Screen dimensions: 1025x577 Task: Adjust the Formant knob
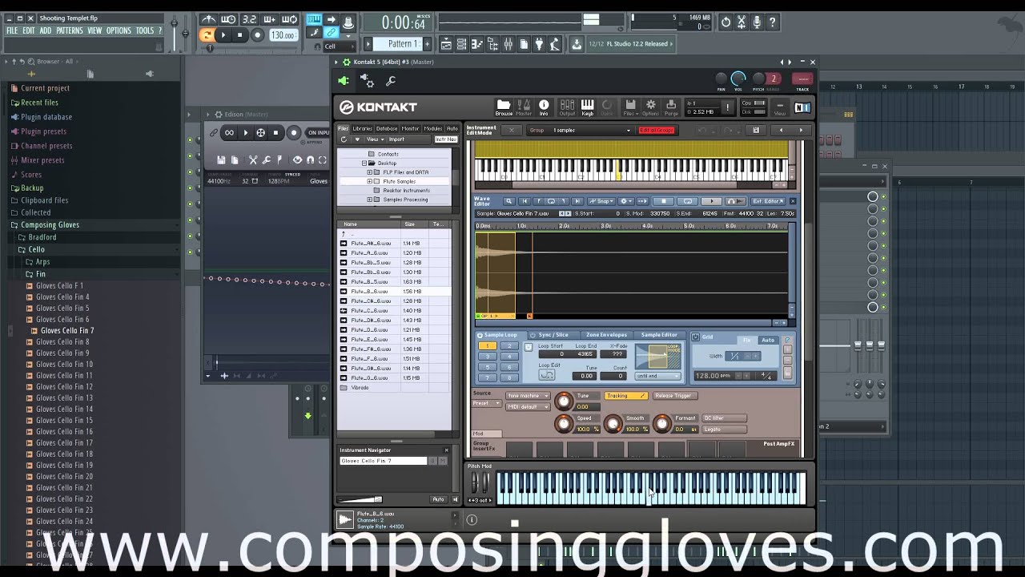pos(662,424)
